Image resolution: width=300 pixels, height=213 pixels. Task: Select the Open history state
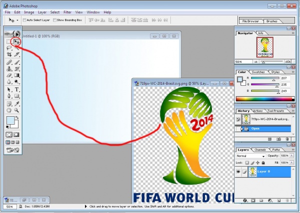[263, 129]
